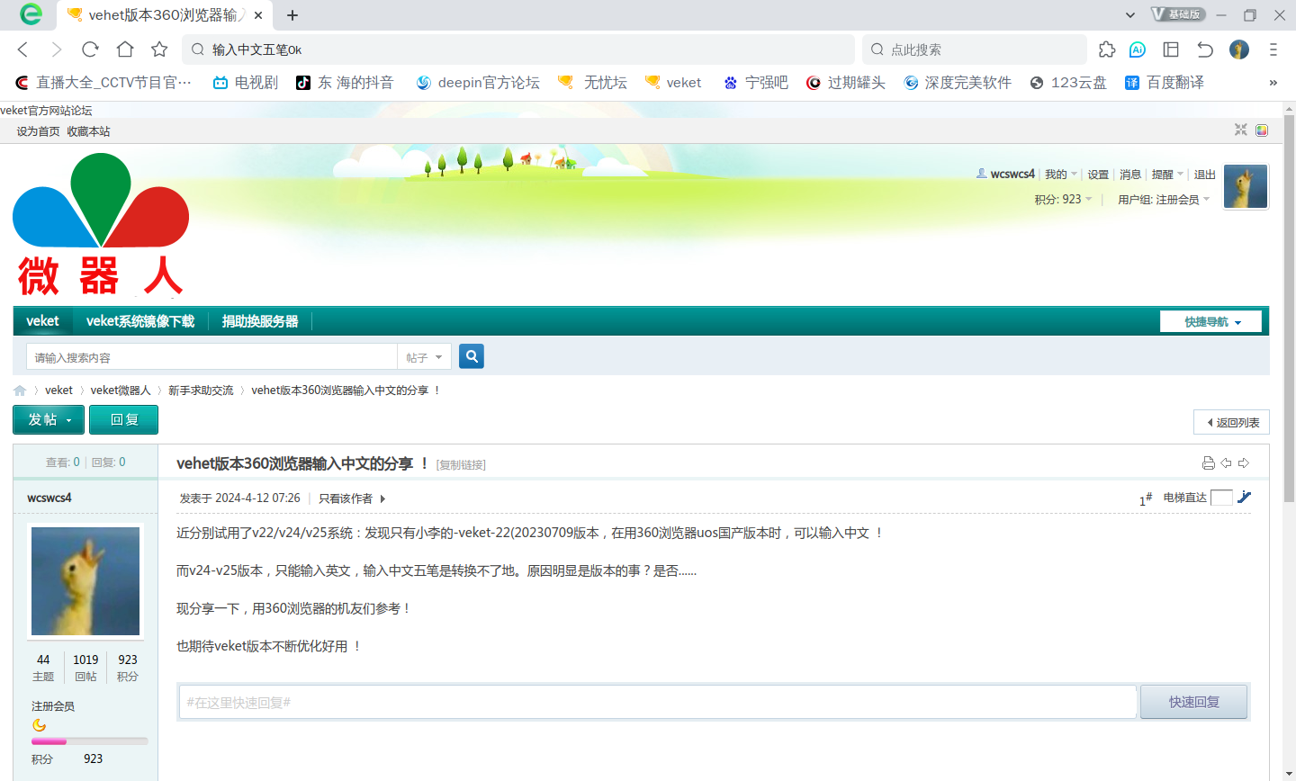Screen dimensions: 1296x781
Task: Click the undo closed tab icon
Action: (x=1205, y=49)
